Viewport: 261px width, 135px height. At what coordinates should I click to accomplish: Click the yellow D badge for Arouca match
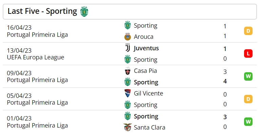(248, 31)
